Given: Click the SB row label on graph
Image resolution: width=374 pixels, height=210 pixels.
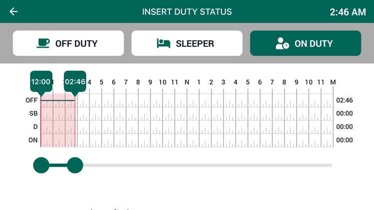Looking at the screenshot, I should click(33, 113).
